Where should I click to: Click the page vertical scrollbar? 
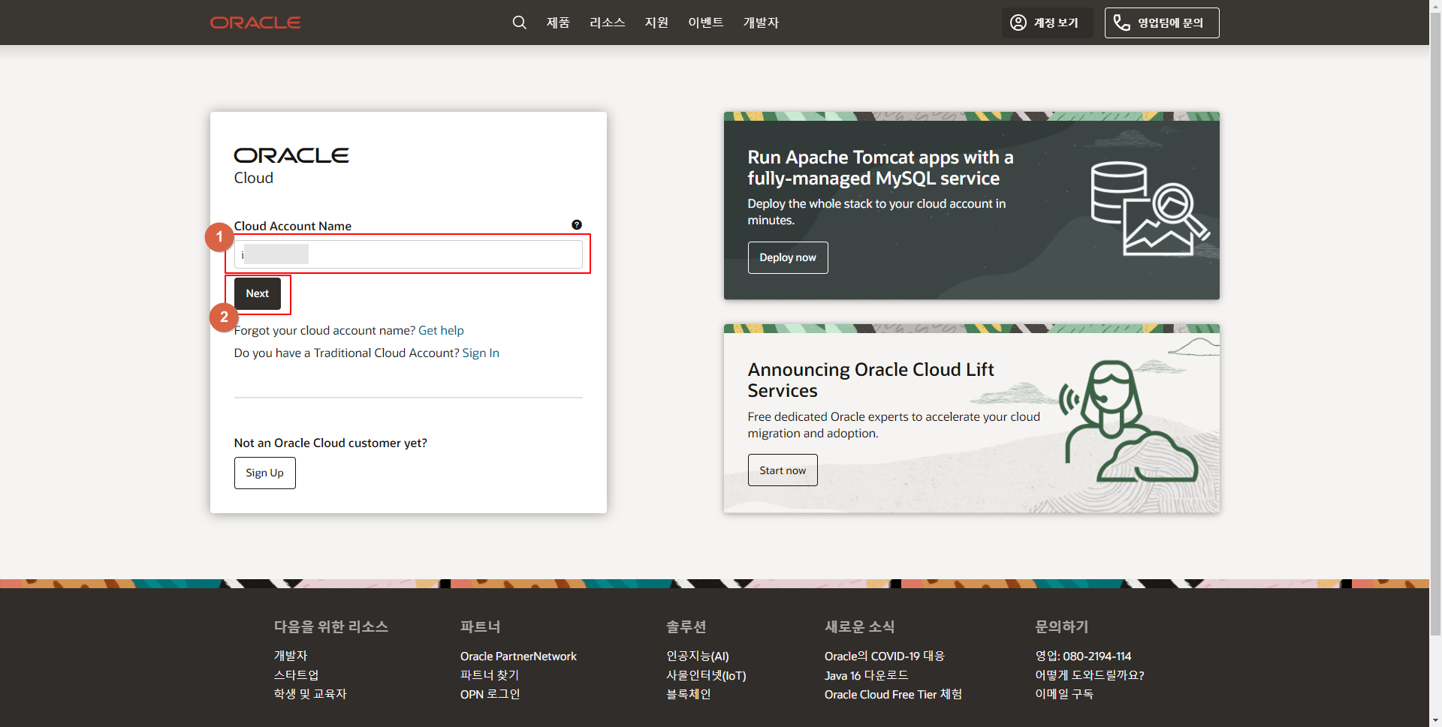point(1435,323)
